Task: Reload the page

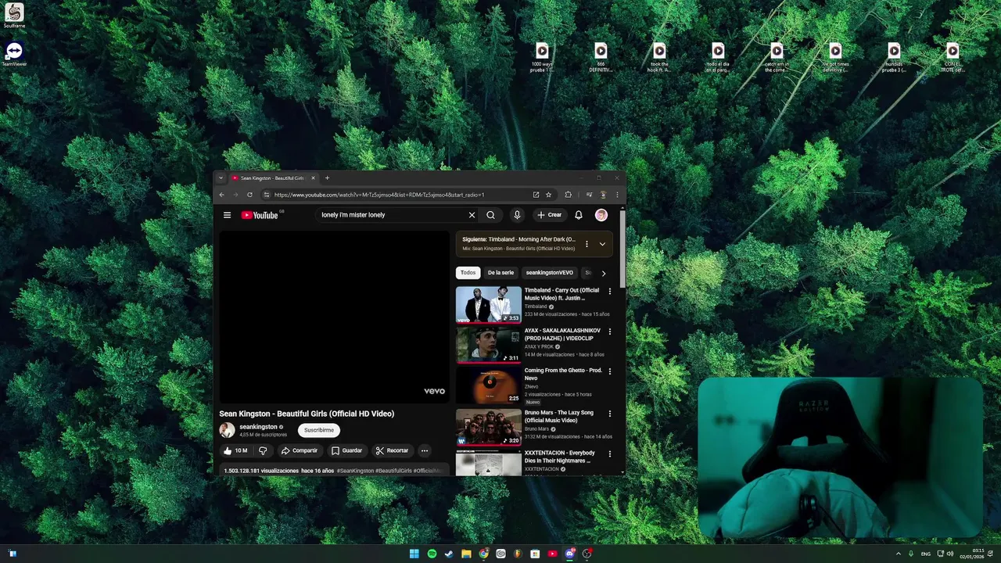Action: click(249, 195)
